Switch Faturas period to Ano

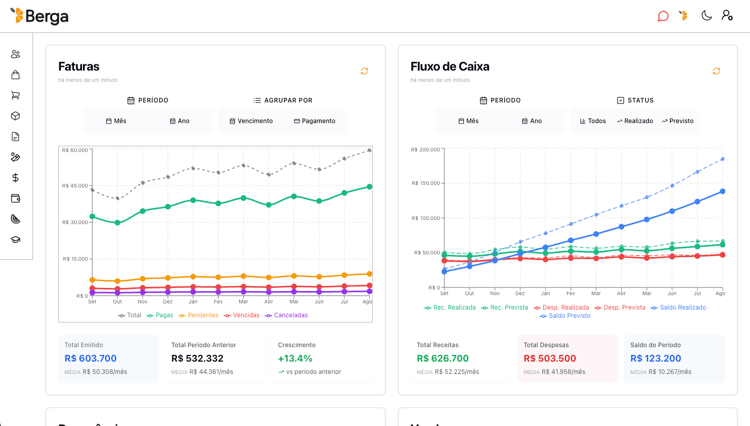[180, 121]
